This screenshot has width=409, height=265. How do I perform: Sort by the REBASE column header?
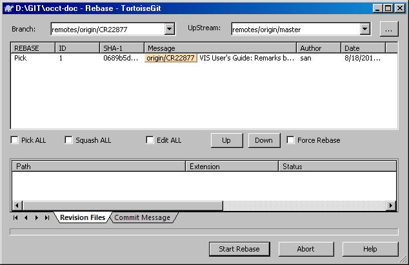33,48
